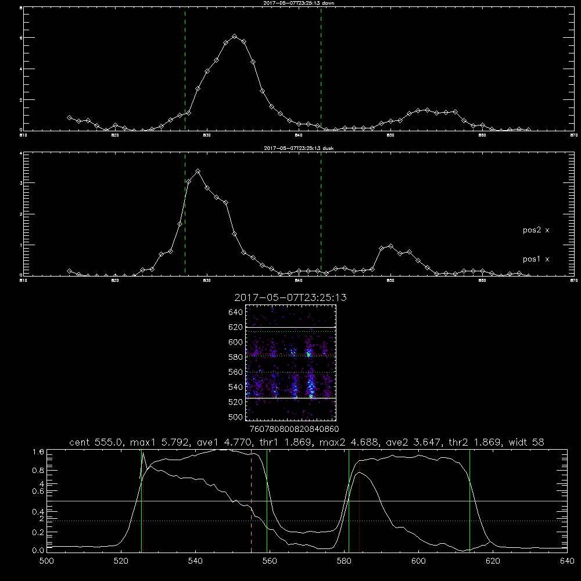Click the bottom plot x-axis label '540'
This screenshot has height=581, width=581.
click(x=195, y=561)
